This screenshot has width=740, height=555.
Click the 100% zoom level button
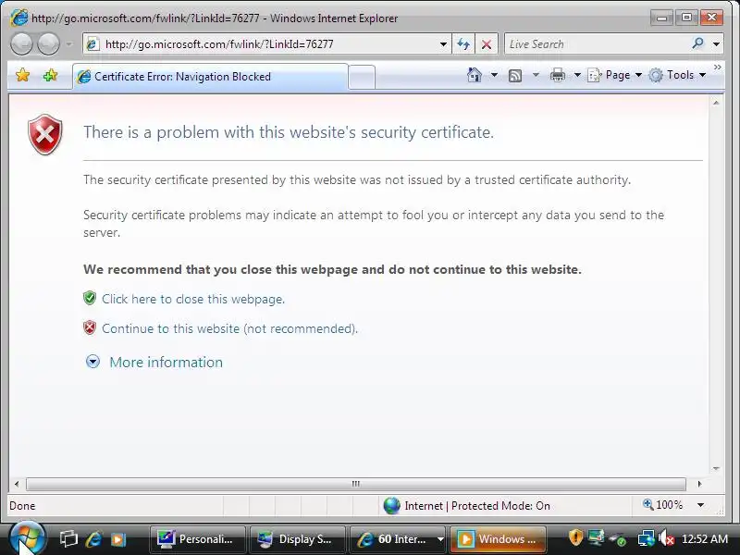(663, 505)
